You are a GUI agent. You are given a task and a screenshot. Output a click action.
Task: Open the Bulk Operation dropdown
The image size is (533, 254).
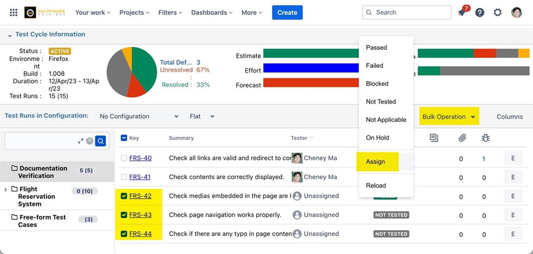tap(449, 117)
